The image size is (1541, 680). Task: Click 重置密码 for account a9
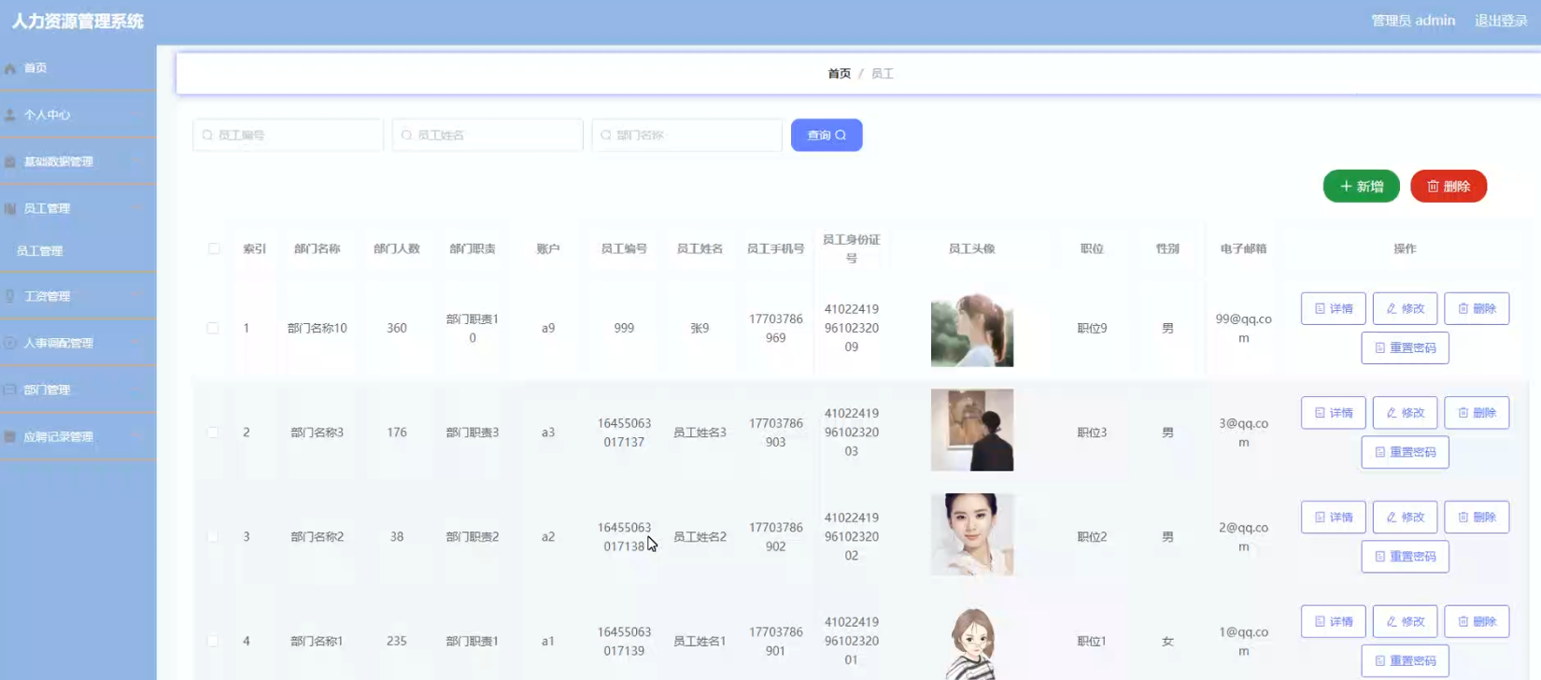pyautogui.click(x=1405, y=347)
